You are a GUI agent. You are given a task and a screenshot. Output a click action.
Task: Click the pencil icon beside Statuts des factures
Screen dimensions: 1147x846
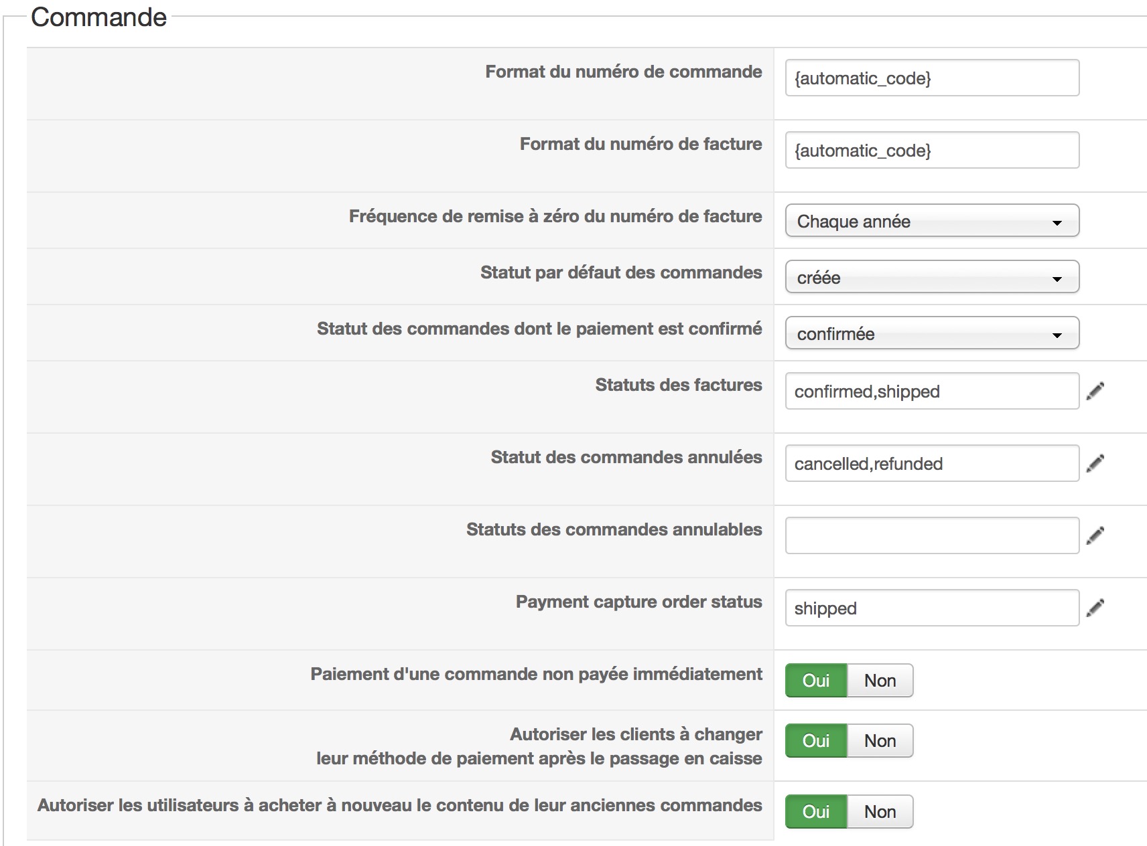(1095, 391)
